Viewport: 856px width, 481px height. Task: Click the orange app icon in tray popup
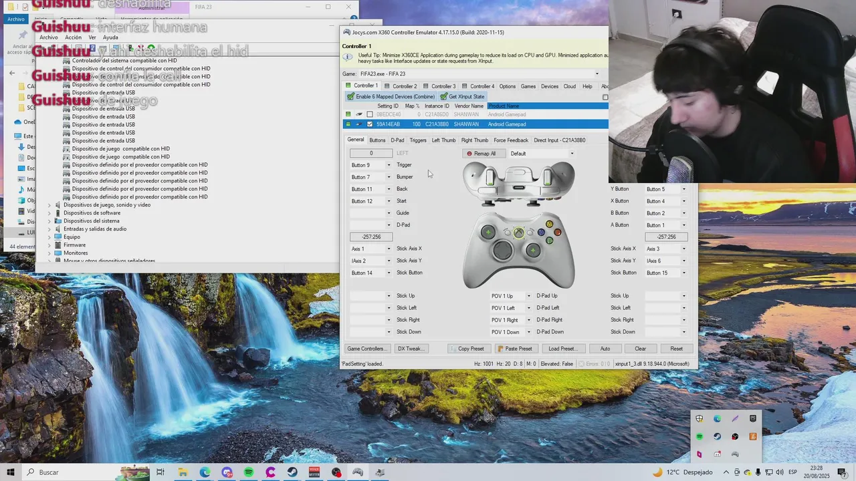753,436
